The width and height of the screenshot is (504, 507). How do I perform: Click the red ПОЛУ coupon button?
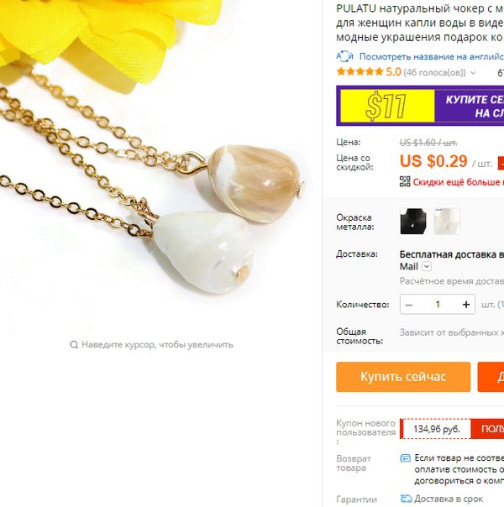(x=487, y=429)
